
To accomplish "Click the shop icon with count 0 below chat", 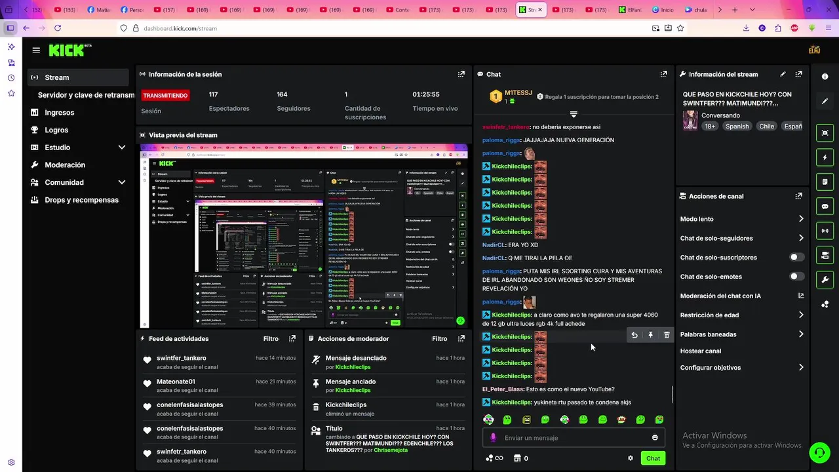I will (521, 458).
